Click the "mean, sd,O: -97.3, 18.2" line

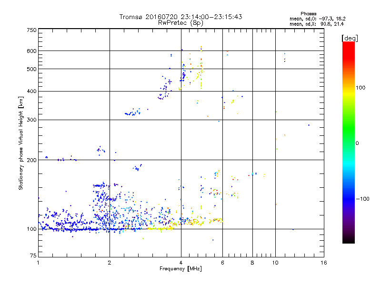[x=317, y=19]
